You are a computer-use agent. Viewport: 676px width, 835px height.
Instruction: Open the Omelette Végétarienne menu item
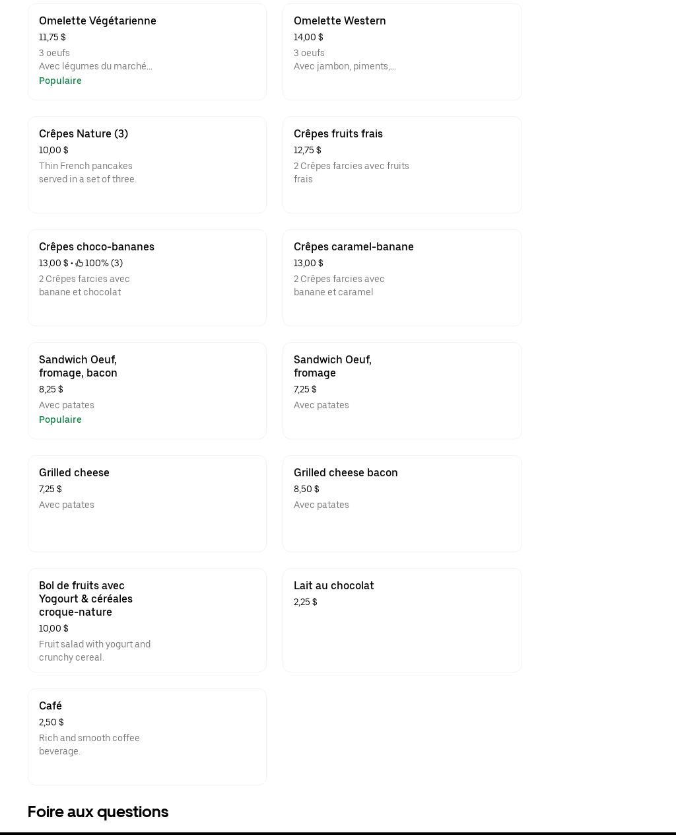(98, 21)
